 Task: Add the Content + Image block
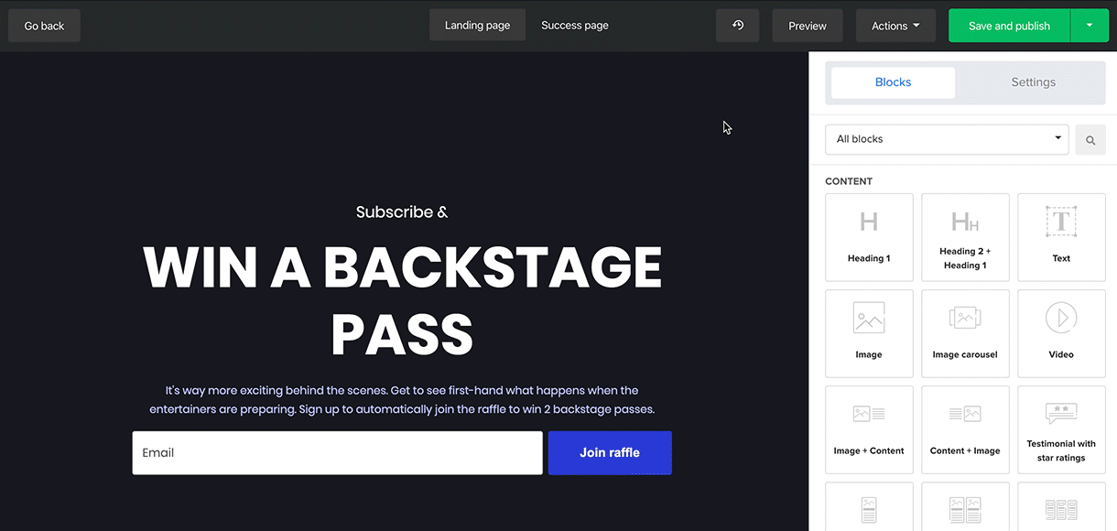[x=965, y=428]
